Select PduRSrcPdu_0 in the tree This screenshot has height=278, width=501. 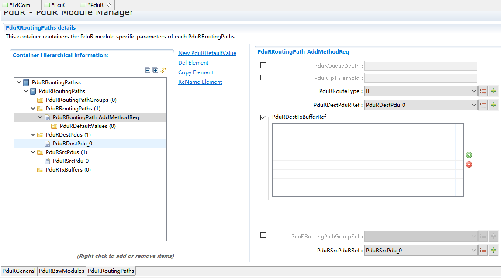[70, 161]
